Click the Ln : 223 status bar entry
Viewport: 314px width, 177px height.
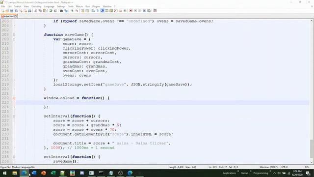point(212,167)
